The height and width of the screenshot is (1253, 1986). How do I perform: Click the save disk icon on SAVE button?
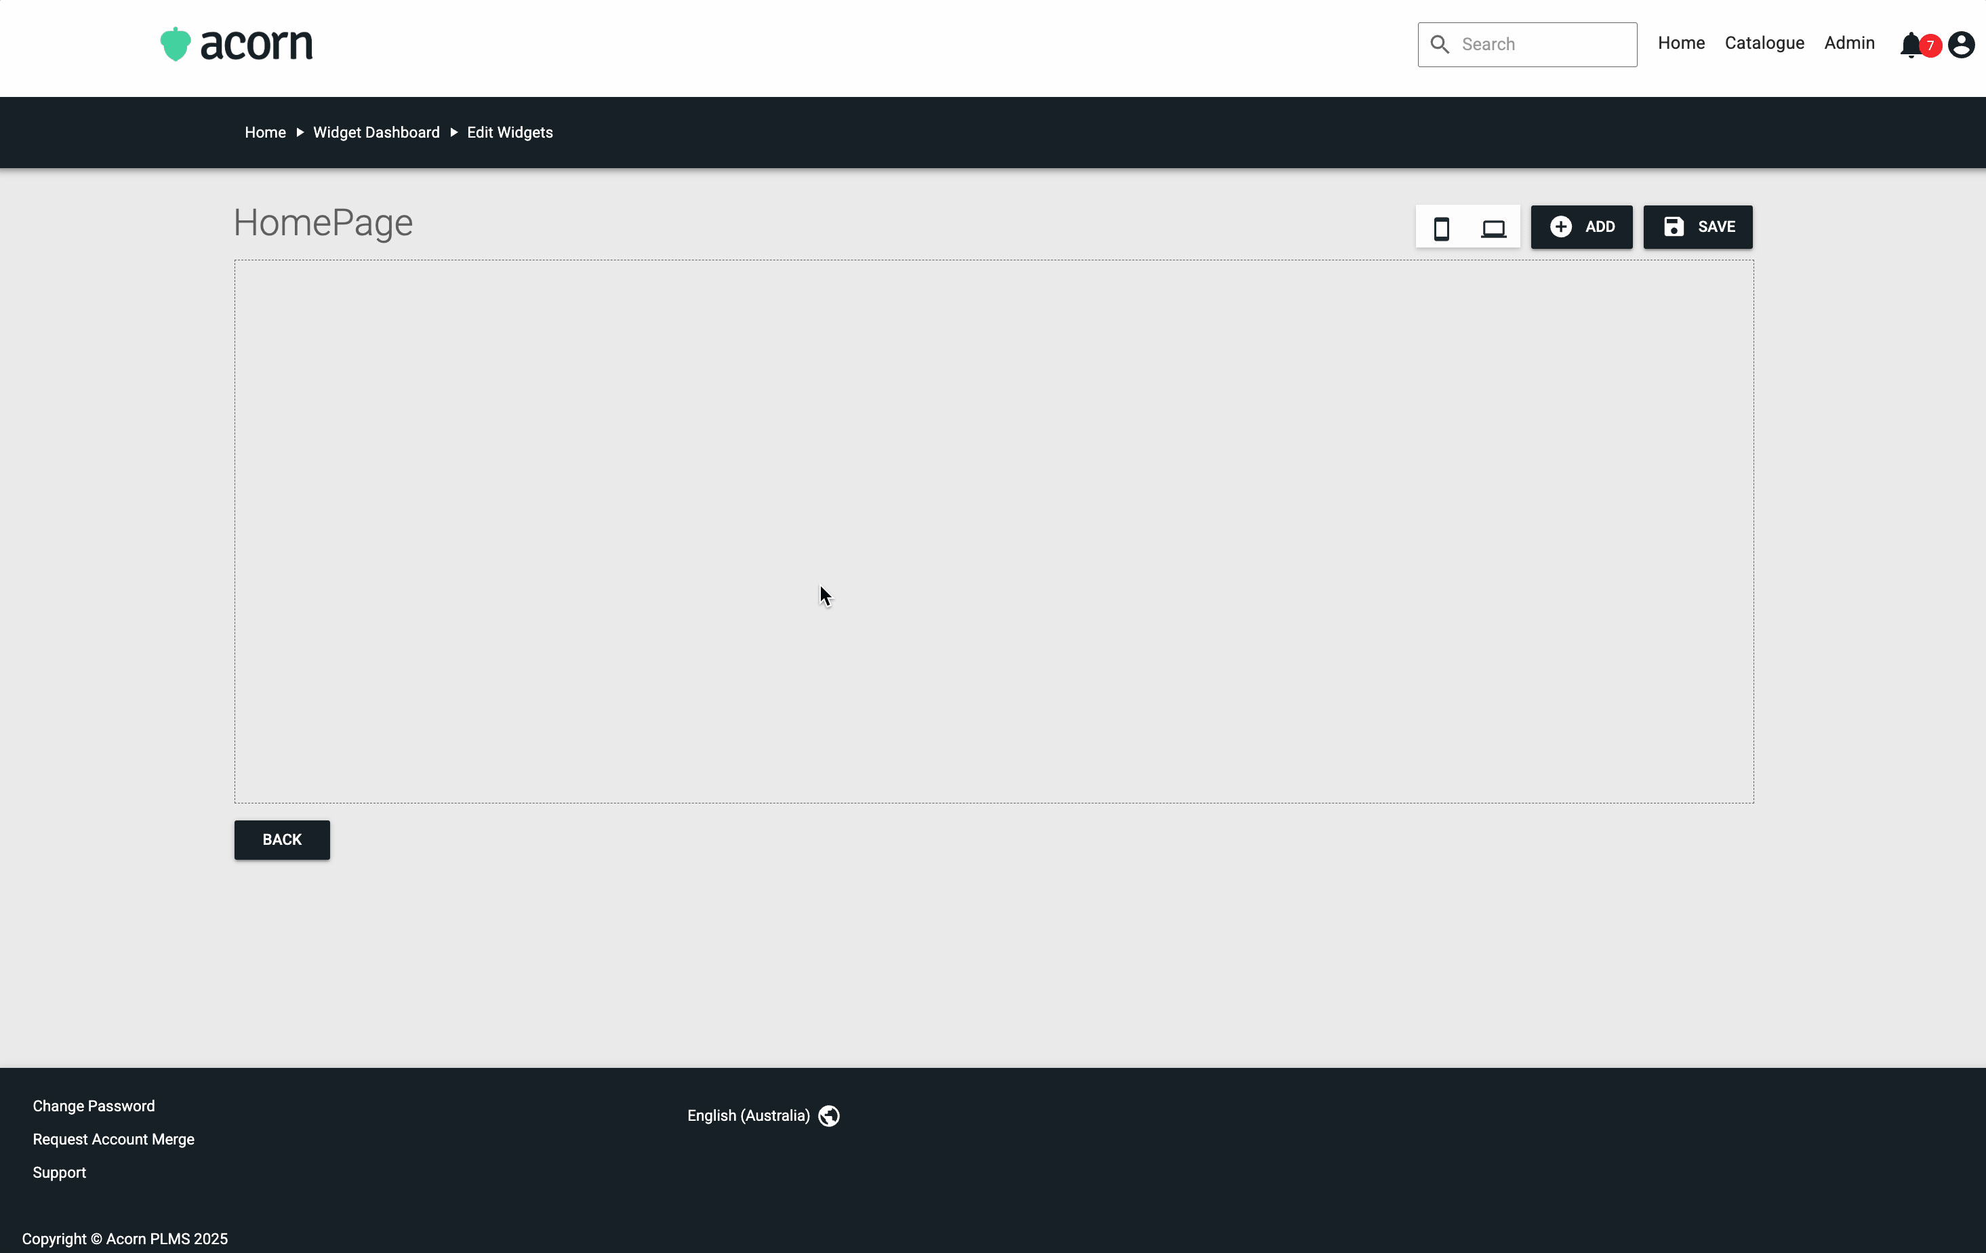click(x=1674, y=227)
